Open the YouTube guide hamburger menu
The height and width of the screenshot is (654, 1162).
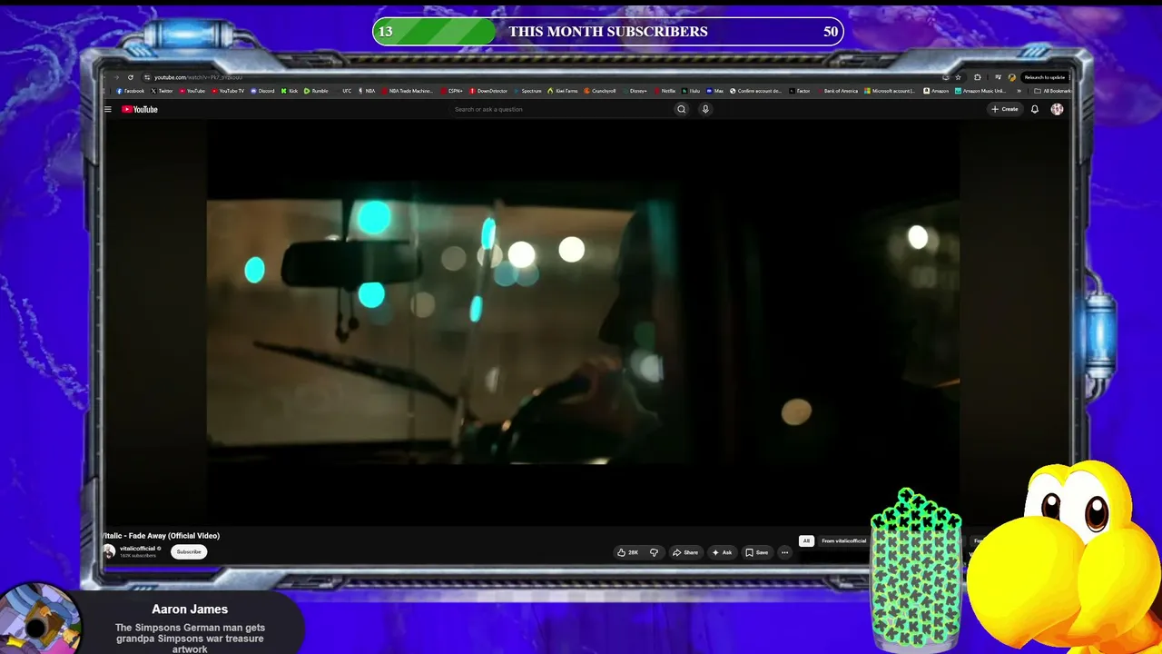click(x=107, y=109)
